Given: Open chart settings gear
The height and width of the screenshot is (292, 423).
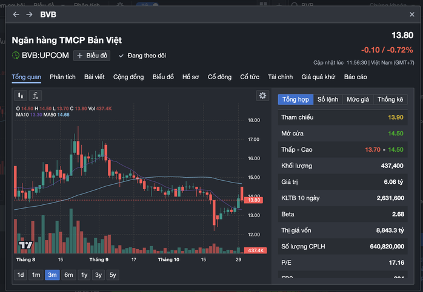Looking at the screenshot, I should (262, 96).
